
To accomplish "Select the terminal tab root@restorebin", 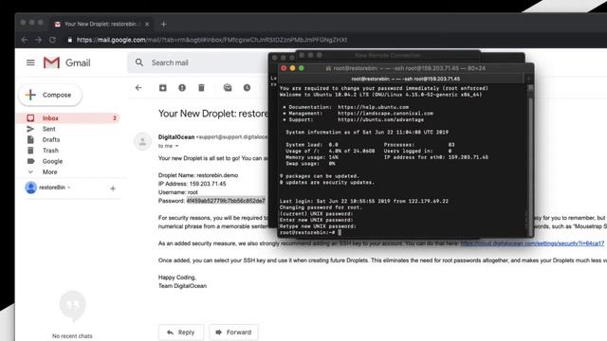I will (406, 79).
